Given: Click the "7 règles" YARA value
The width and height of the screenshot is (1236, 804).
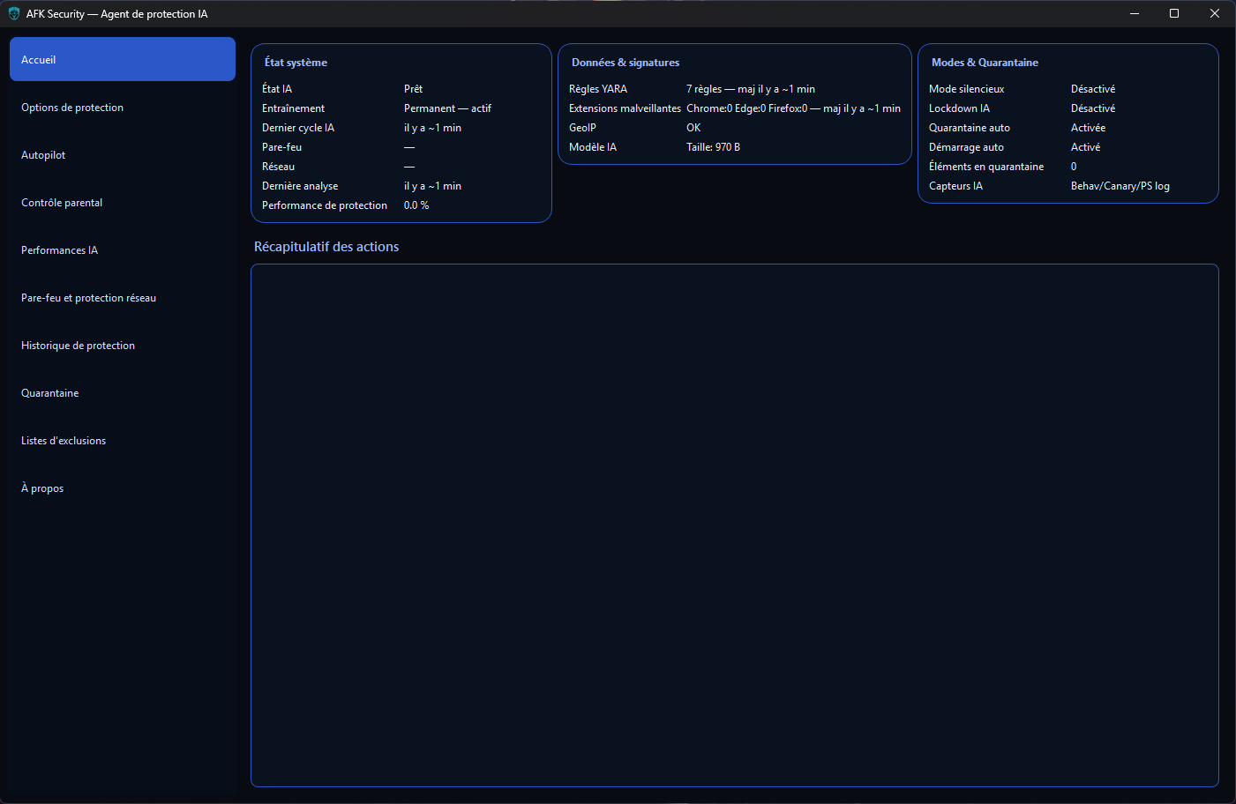Looking at the screenshot, I should tap(751, 88).
